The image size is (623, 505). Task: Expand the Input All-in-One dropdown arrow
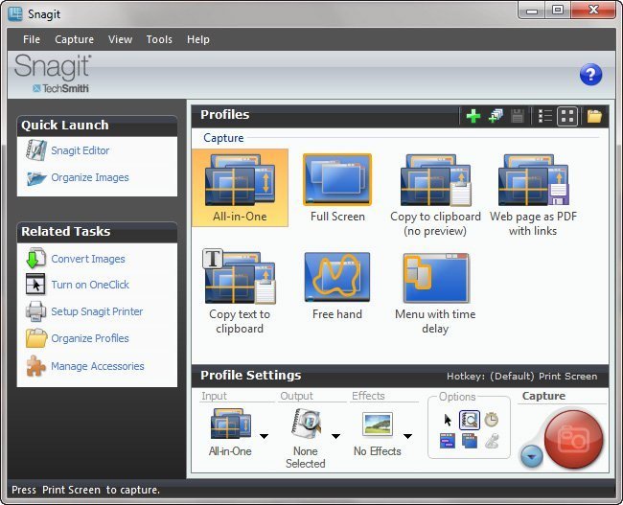(264, 437)
